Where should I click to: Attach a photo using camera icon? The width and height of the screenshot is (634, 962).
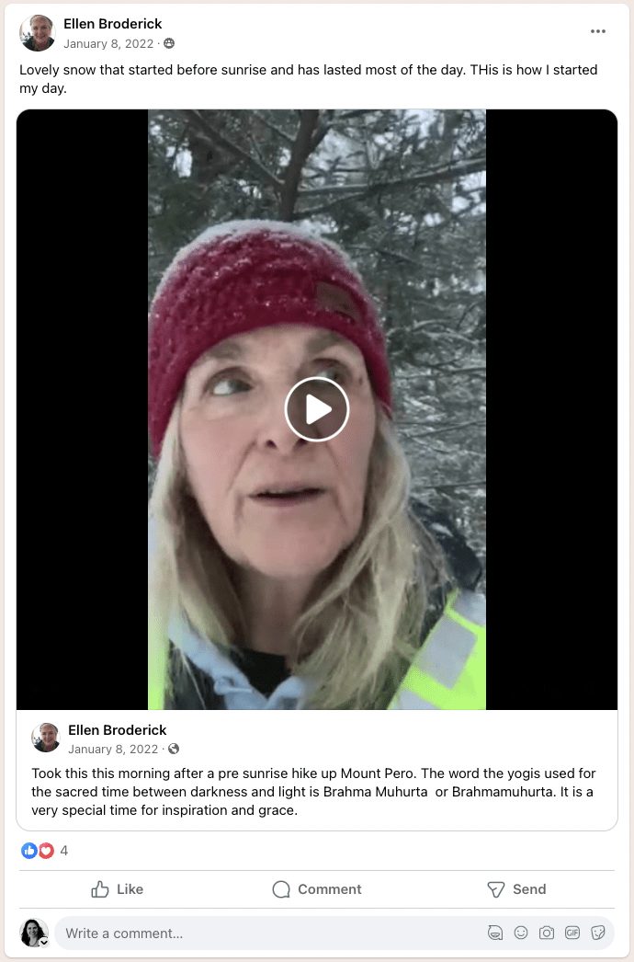547,933
